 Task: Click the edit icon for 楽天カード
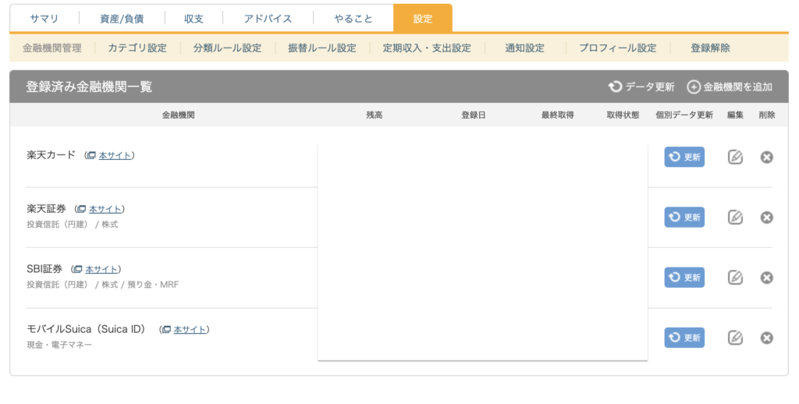click(735, 157)
